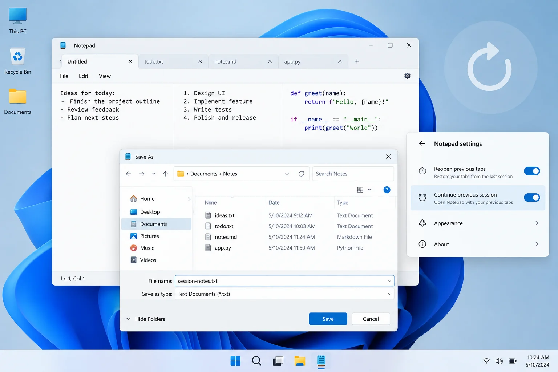
Task: Return from Notepad settings using back arrow
Action: point(422,144)
